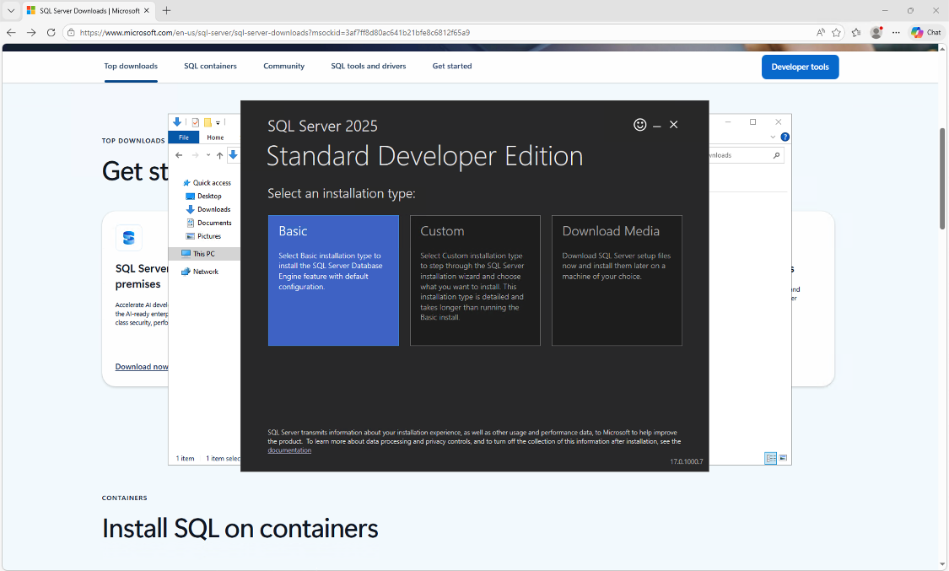
Task: Open the Read aloud icon
Action: [x=821, y=33]
